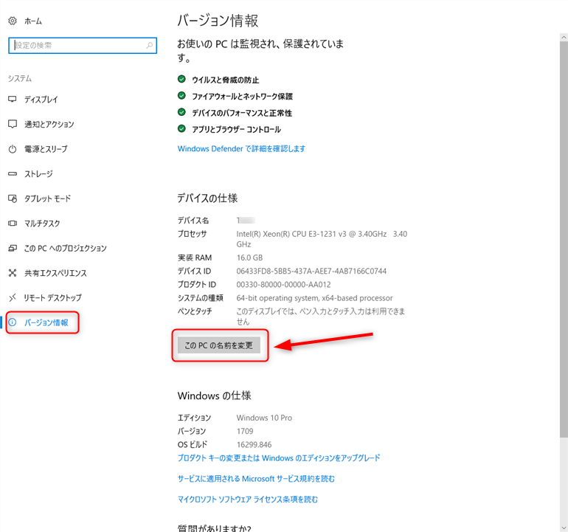Click the ストレージ drive icon

click(13, 174)
